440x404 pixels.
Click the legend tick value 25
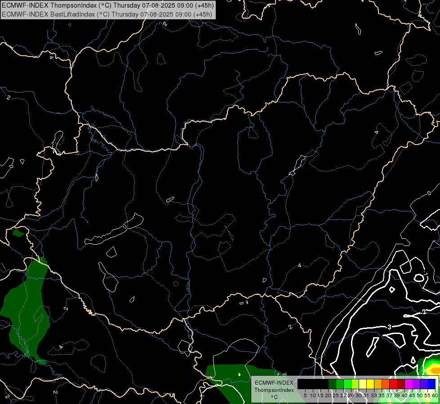pyautogui.click(x=336, y=395)
